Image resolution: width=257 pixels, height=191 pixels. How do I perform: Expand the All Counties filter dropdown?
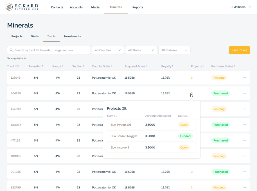[108, 50]
